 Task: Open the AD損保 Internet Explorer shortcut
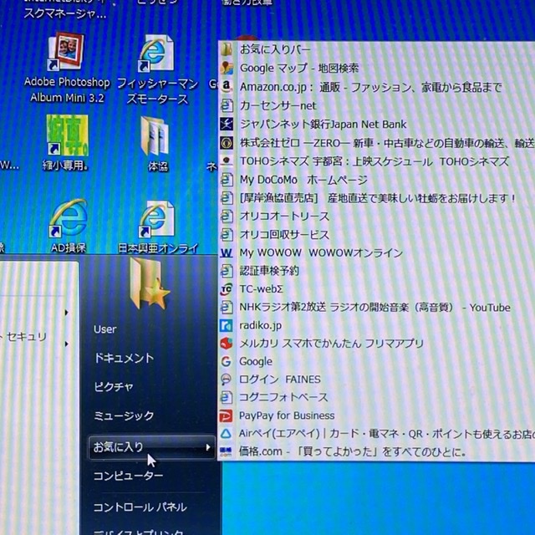coord(68,219)
